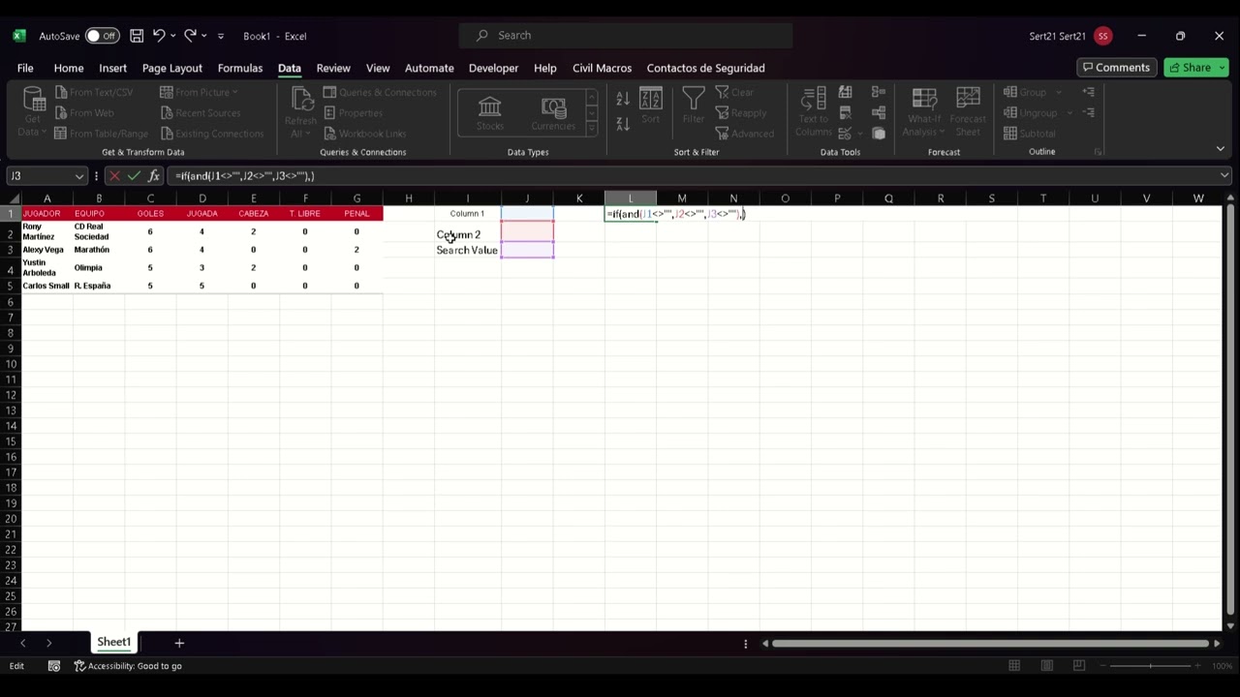Click the Consolidate icon
Viewport: 1240px width, 697px height.
pos(879,92)
